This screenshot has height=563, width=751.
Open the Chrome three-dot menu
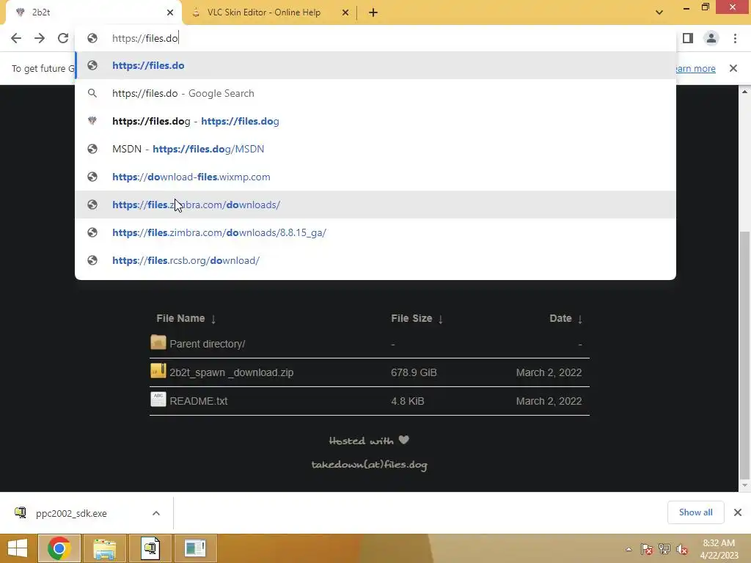tap(735, 38)
